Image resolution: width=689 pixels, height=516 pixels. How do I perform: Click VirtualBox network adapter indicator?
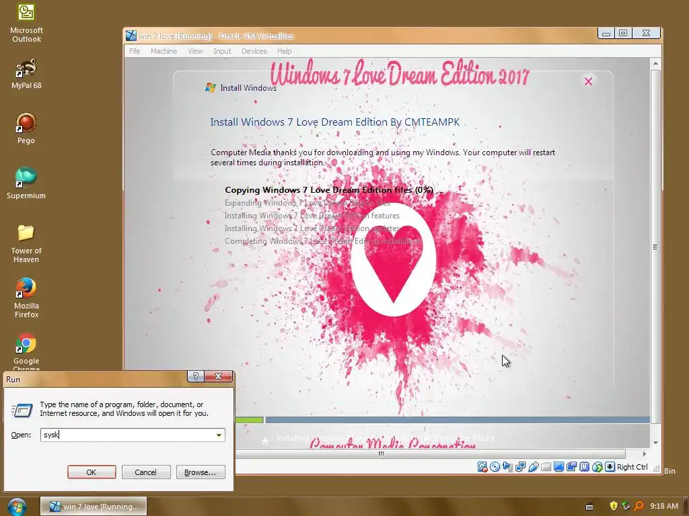(520, 467)
